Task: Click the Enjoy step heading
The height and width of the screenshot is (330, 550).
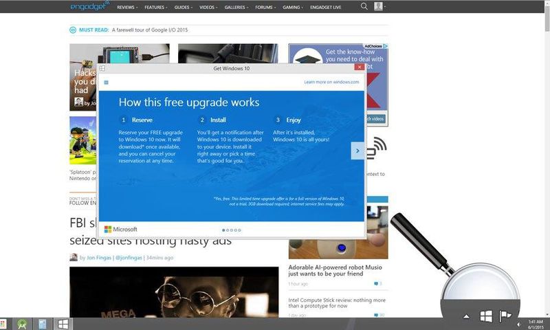Action: pos(294,120)
